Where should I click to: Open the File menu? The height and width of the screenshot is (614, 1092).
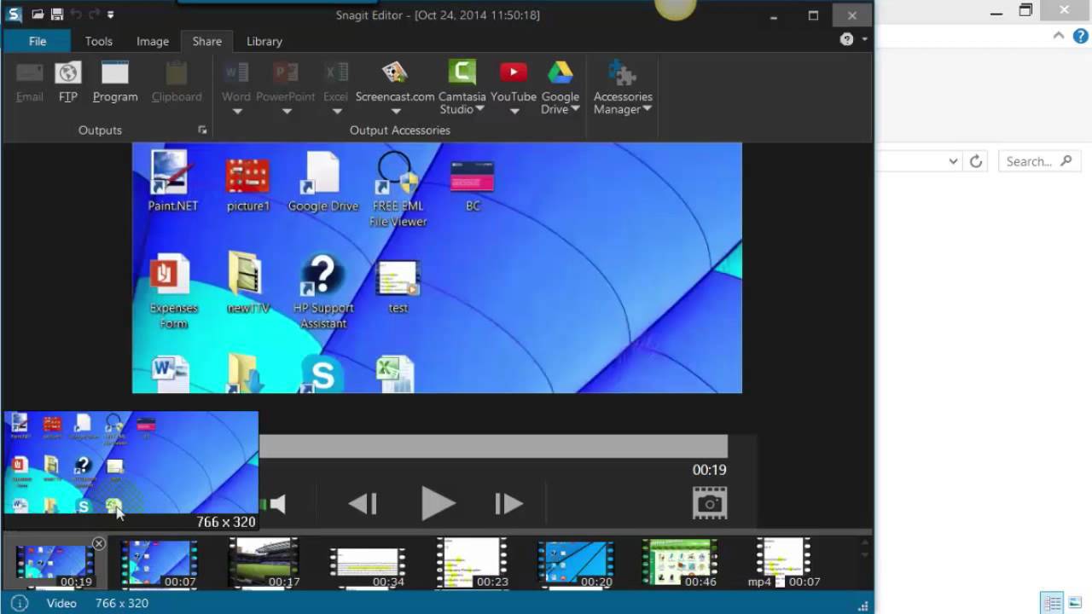coord(38,41)
